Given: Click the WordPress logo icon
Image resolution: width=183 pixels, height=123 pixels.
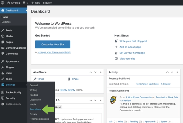Looking at the screenshot, I should point(3,3).
